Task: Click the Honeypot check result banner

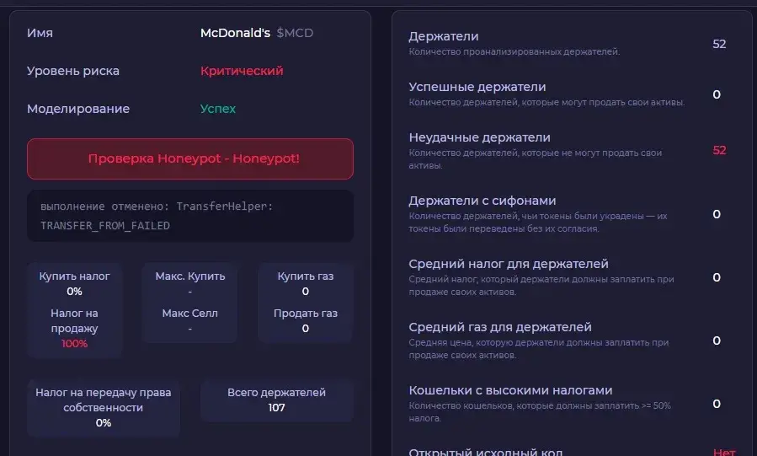Action: click(x=190, y=159)
